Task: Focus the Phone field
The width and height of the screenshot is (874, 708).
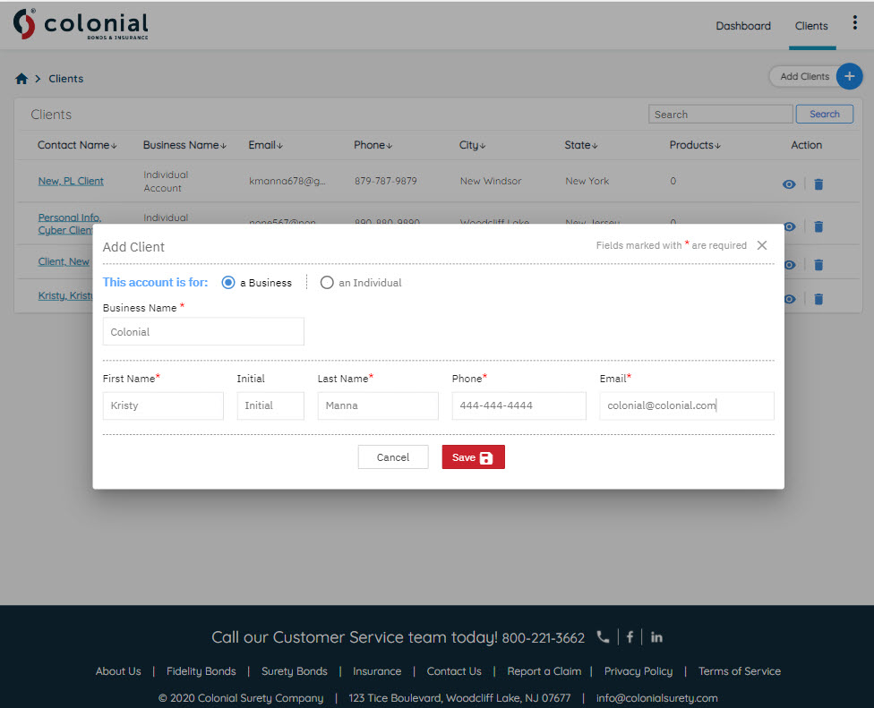Action: click(519, 405)
